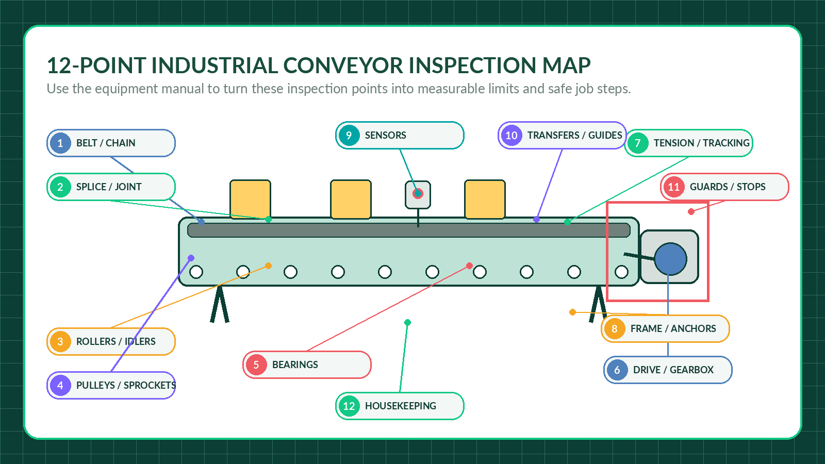Click the number 1 badge for Belt / Chain
The image size is (825, 464).
coord(60,143)
